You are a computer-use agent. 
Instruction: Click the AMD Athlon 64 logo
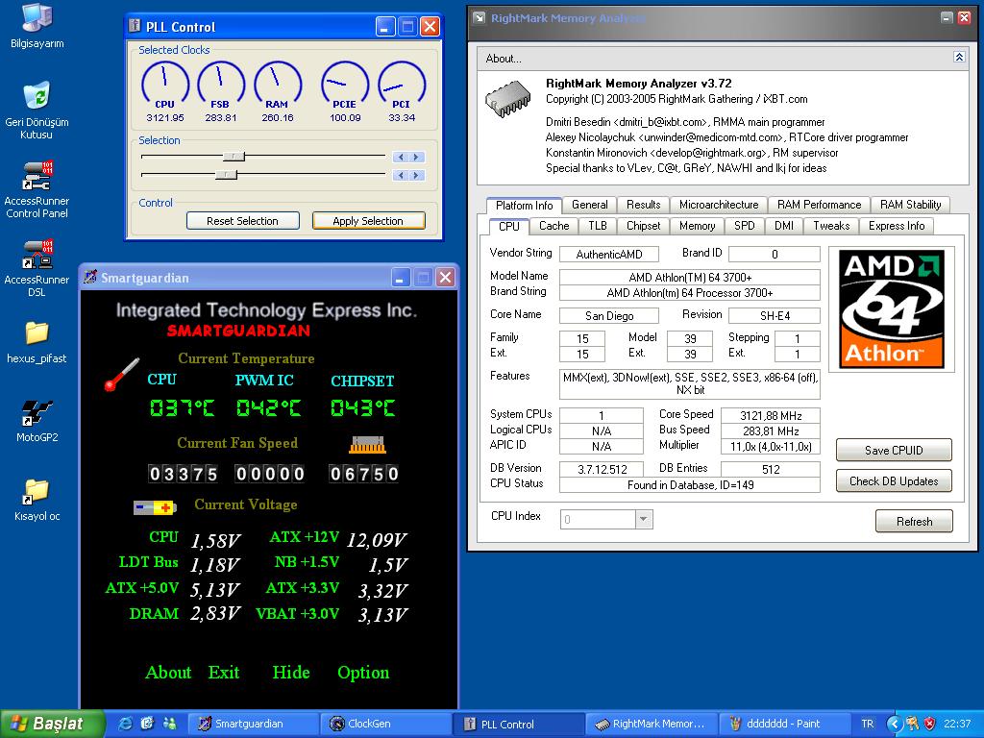click(x=891, y=308)
